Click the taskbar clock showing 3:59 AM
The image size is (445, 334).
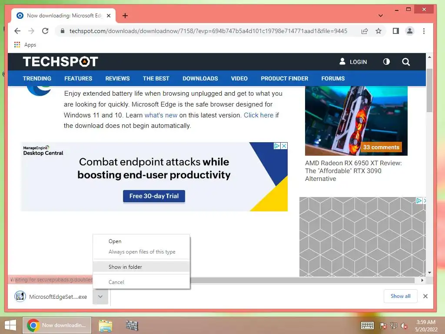pos(426,326)
